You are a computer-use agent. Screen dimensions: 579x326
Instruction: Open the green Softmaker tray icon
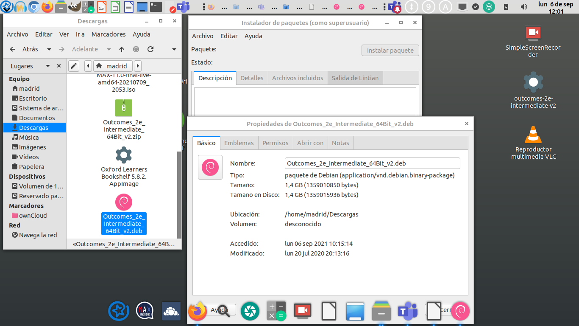(x=489, y=7)
